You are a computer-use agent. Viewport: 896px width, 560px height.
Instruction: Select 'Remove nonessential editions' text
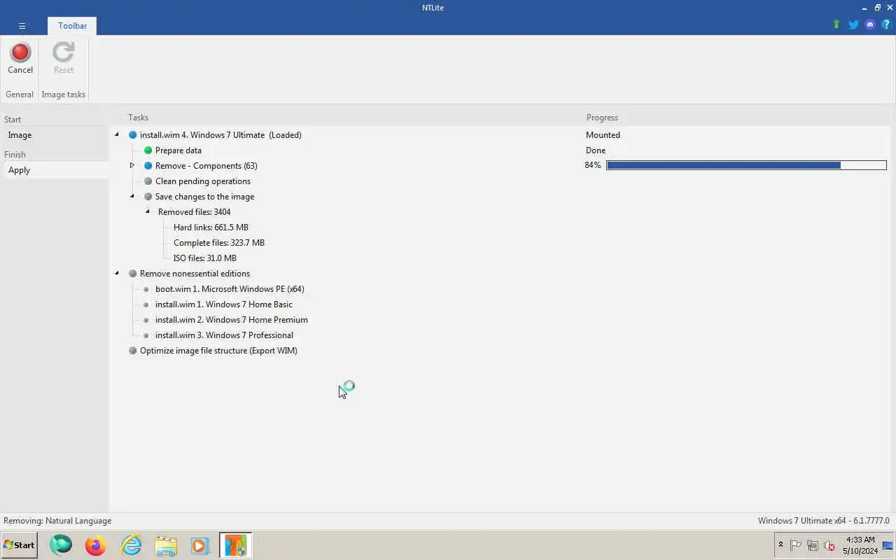coord(195,274)
